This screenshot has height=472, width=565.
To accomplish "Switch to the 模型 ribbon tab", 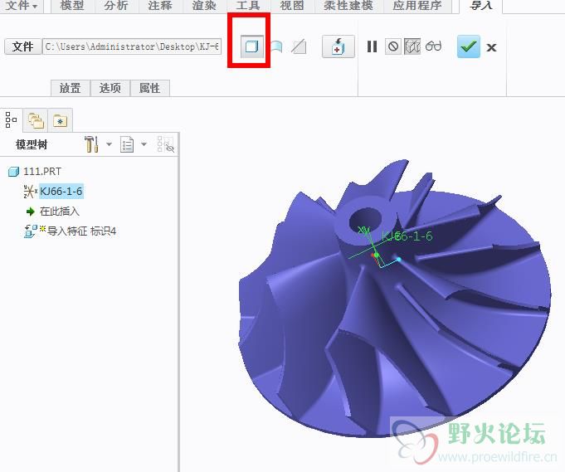I will pyautogui.click(x=72, y=6).
